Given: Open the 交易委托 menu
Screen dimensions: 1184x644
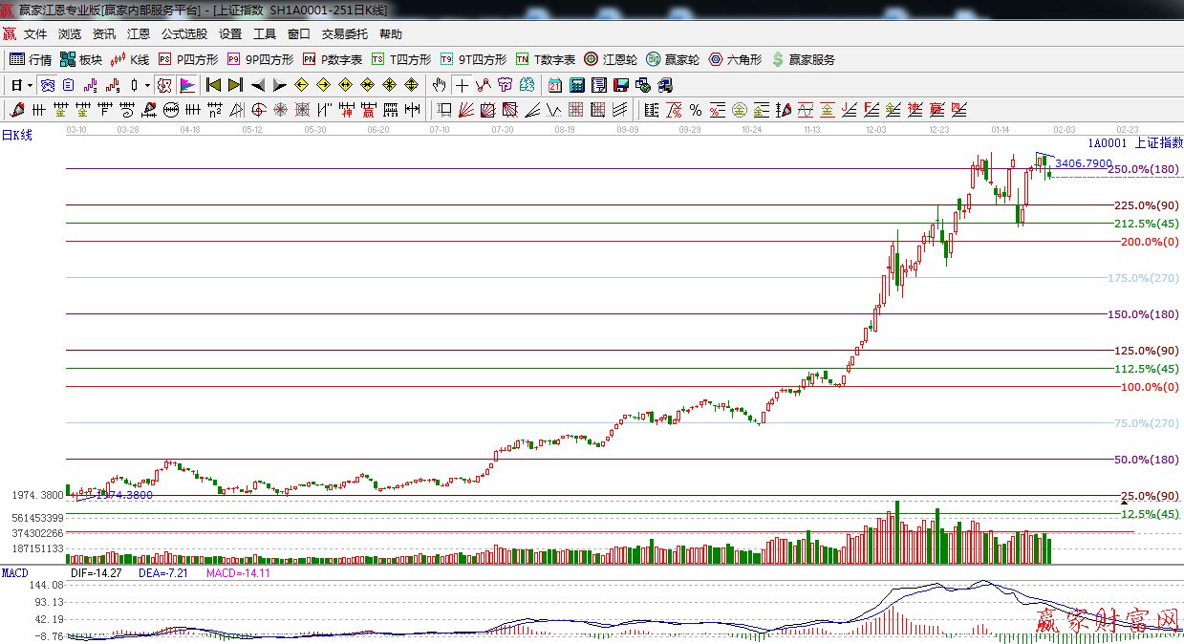Looking at the screenshot, I should pos(344,34).
